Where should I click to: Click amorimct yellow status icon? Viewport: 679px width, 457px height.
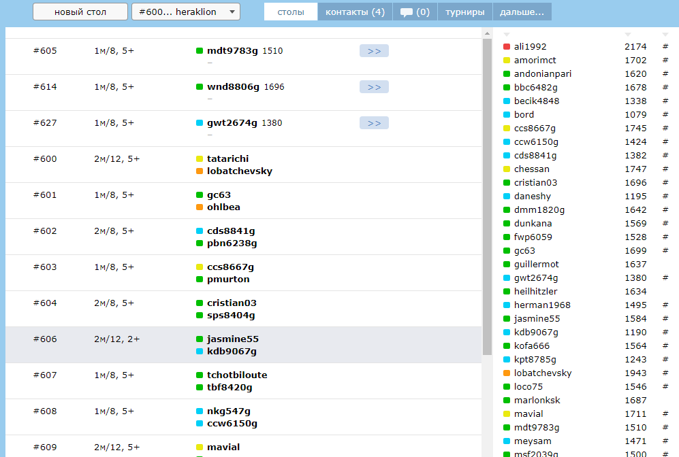click(507, 60)
